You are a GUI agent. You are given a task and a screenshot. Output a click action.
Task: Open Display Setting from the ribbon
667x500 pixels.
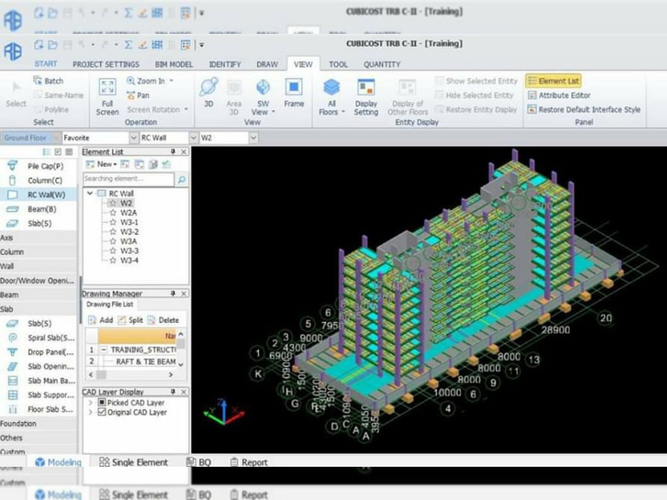[x=366, y=98]
